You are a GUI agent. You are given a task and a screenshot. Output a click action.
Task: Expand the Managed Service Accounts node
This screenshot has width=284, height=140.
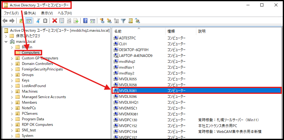click(x=12, y=97)
